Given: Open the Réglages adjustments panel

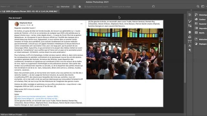Looking at the screenshot, I should pyautogui.click(x=201, y=44).
